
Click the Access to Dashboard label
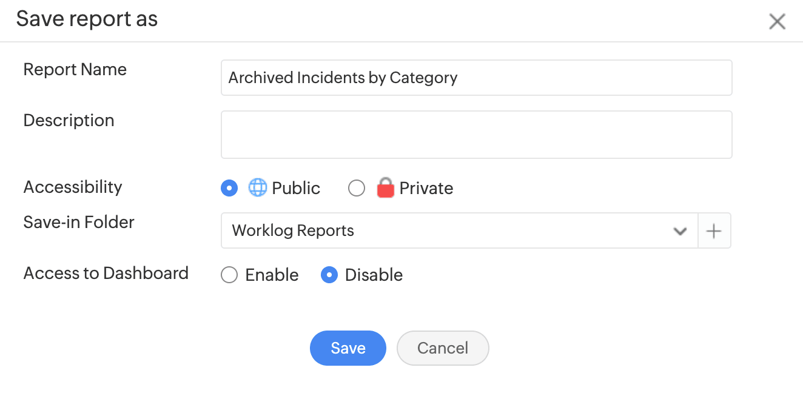point(106,274)
